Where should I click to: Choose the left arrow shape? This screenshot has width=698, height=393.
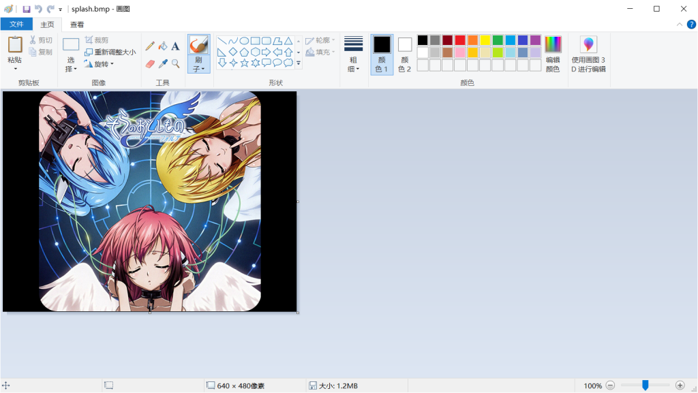(277, 52)
